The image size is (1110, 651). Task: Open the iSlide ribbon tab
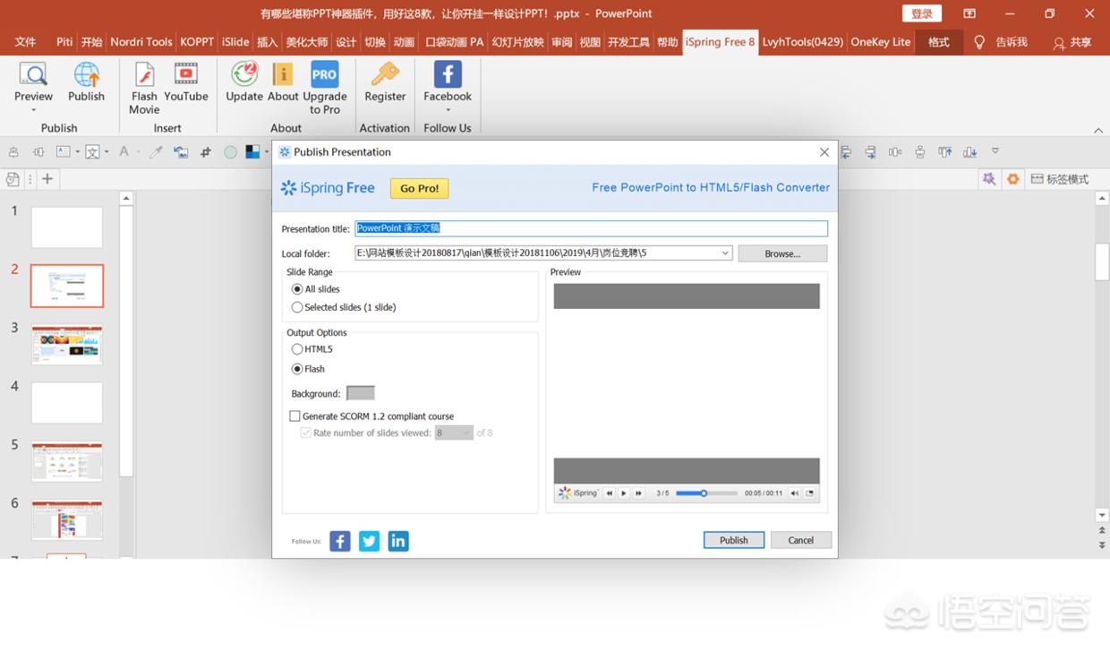tap(235, 42)
